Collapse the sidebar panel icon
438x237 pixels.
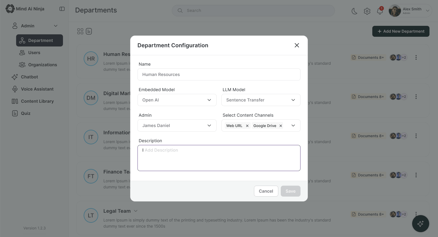point(62,9)
